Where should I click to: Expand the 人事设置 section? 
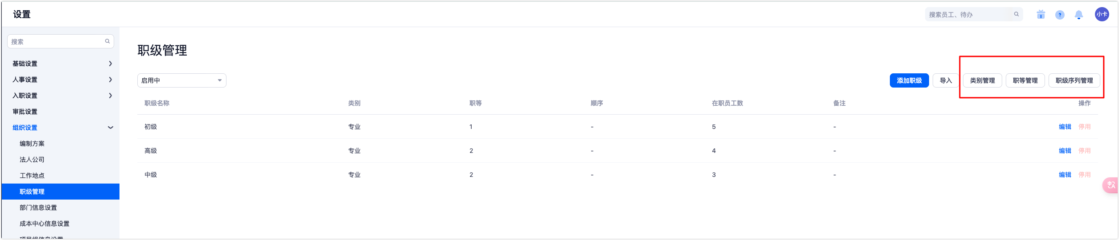[62, 80]
